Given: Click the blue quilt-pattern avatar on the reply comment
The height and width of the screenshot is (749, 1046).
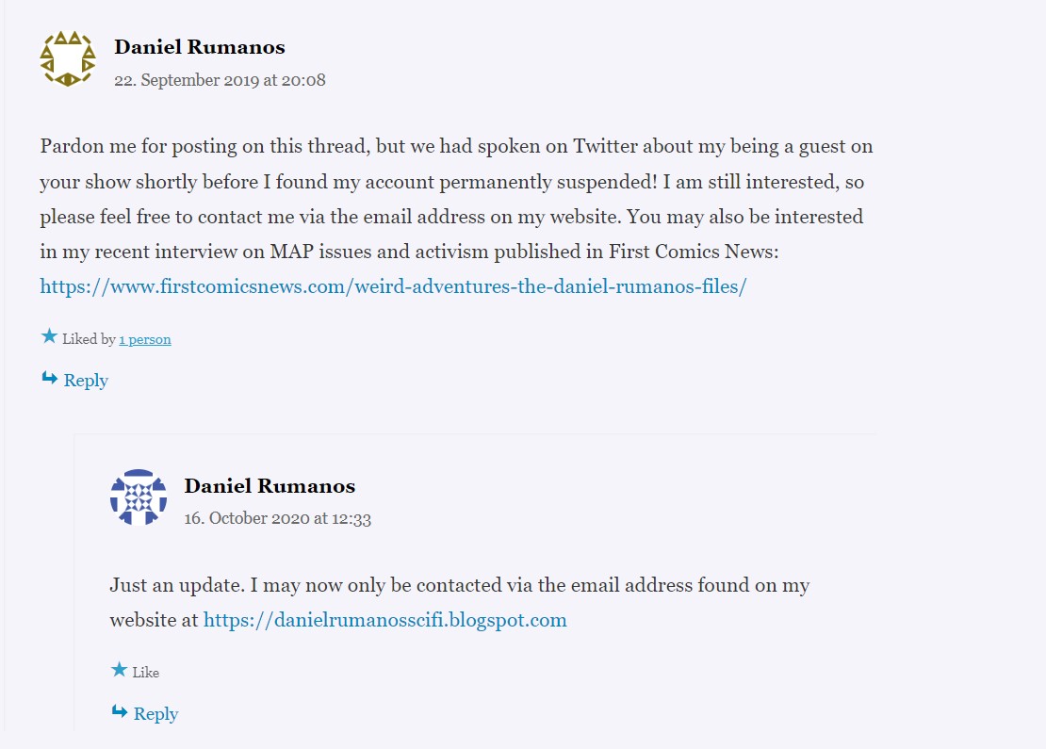Looking at the screenshot, I should [139, 497].
